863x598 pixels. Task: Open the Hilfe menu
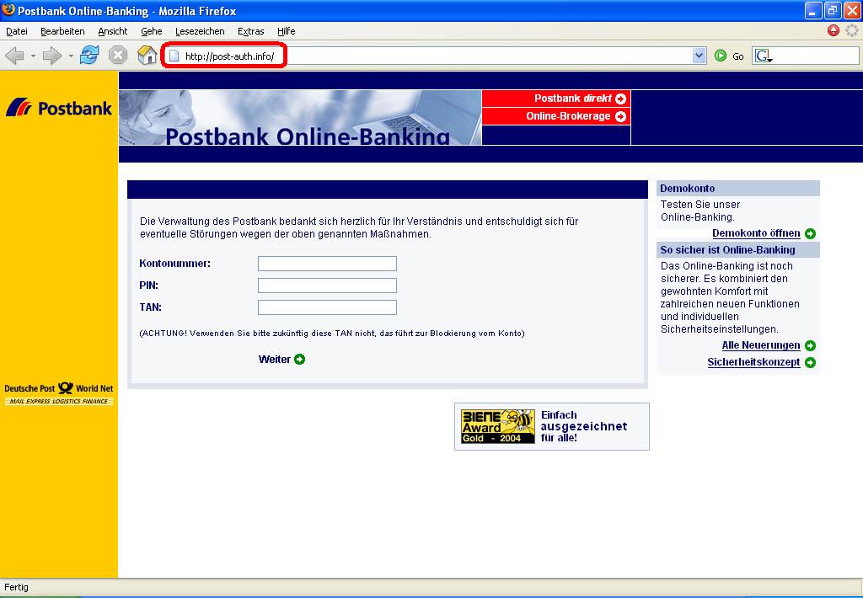click(287, 31)
